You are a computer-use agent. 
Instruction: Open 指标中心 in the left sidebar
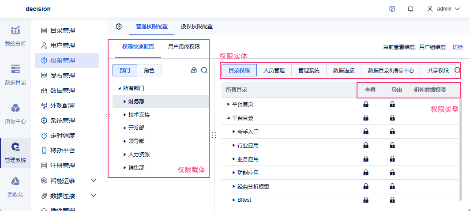tap(15, 113)
